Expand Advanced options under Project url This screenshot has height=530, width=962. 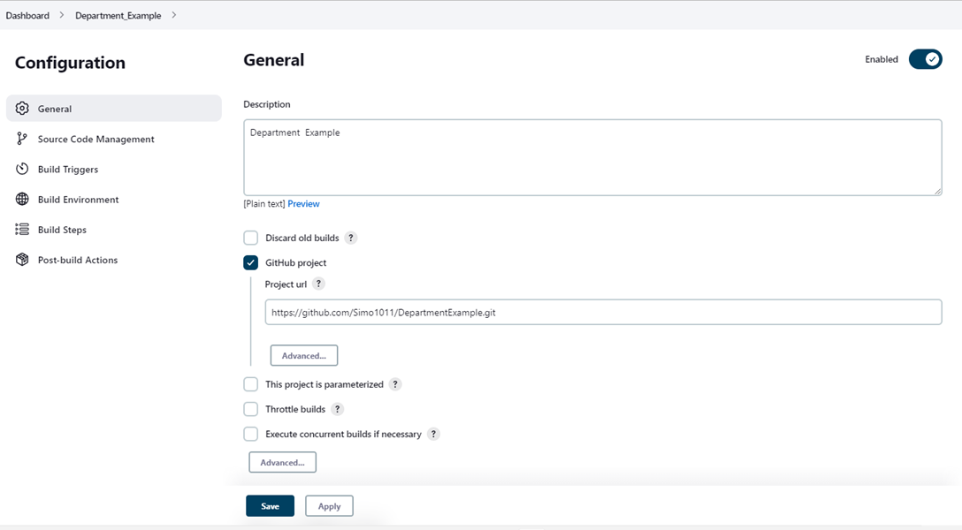coord(303,355)
